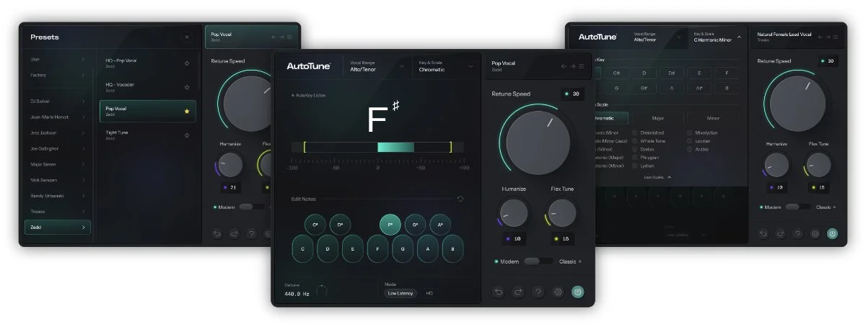Toggle power bypass button in center window
Image resolution: width=866 pixels, height=324 pixels.
578,292
